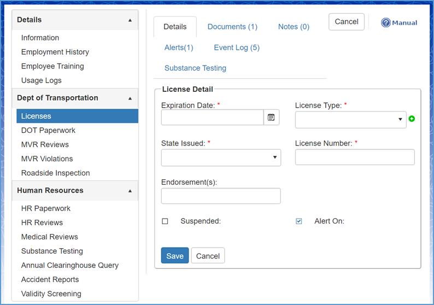Open the expiration date calendar picker
Screen dimensions: 434x305
tap(271, 118)
